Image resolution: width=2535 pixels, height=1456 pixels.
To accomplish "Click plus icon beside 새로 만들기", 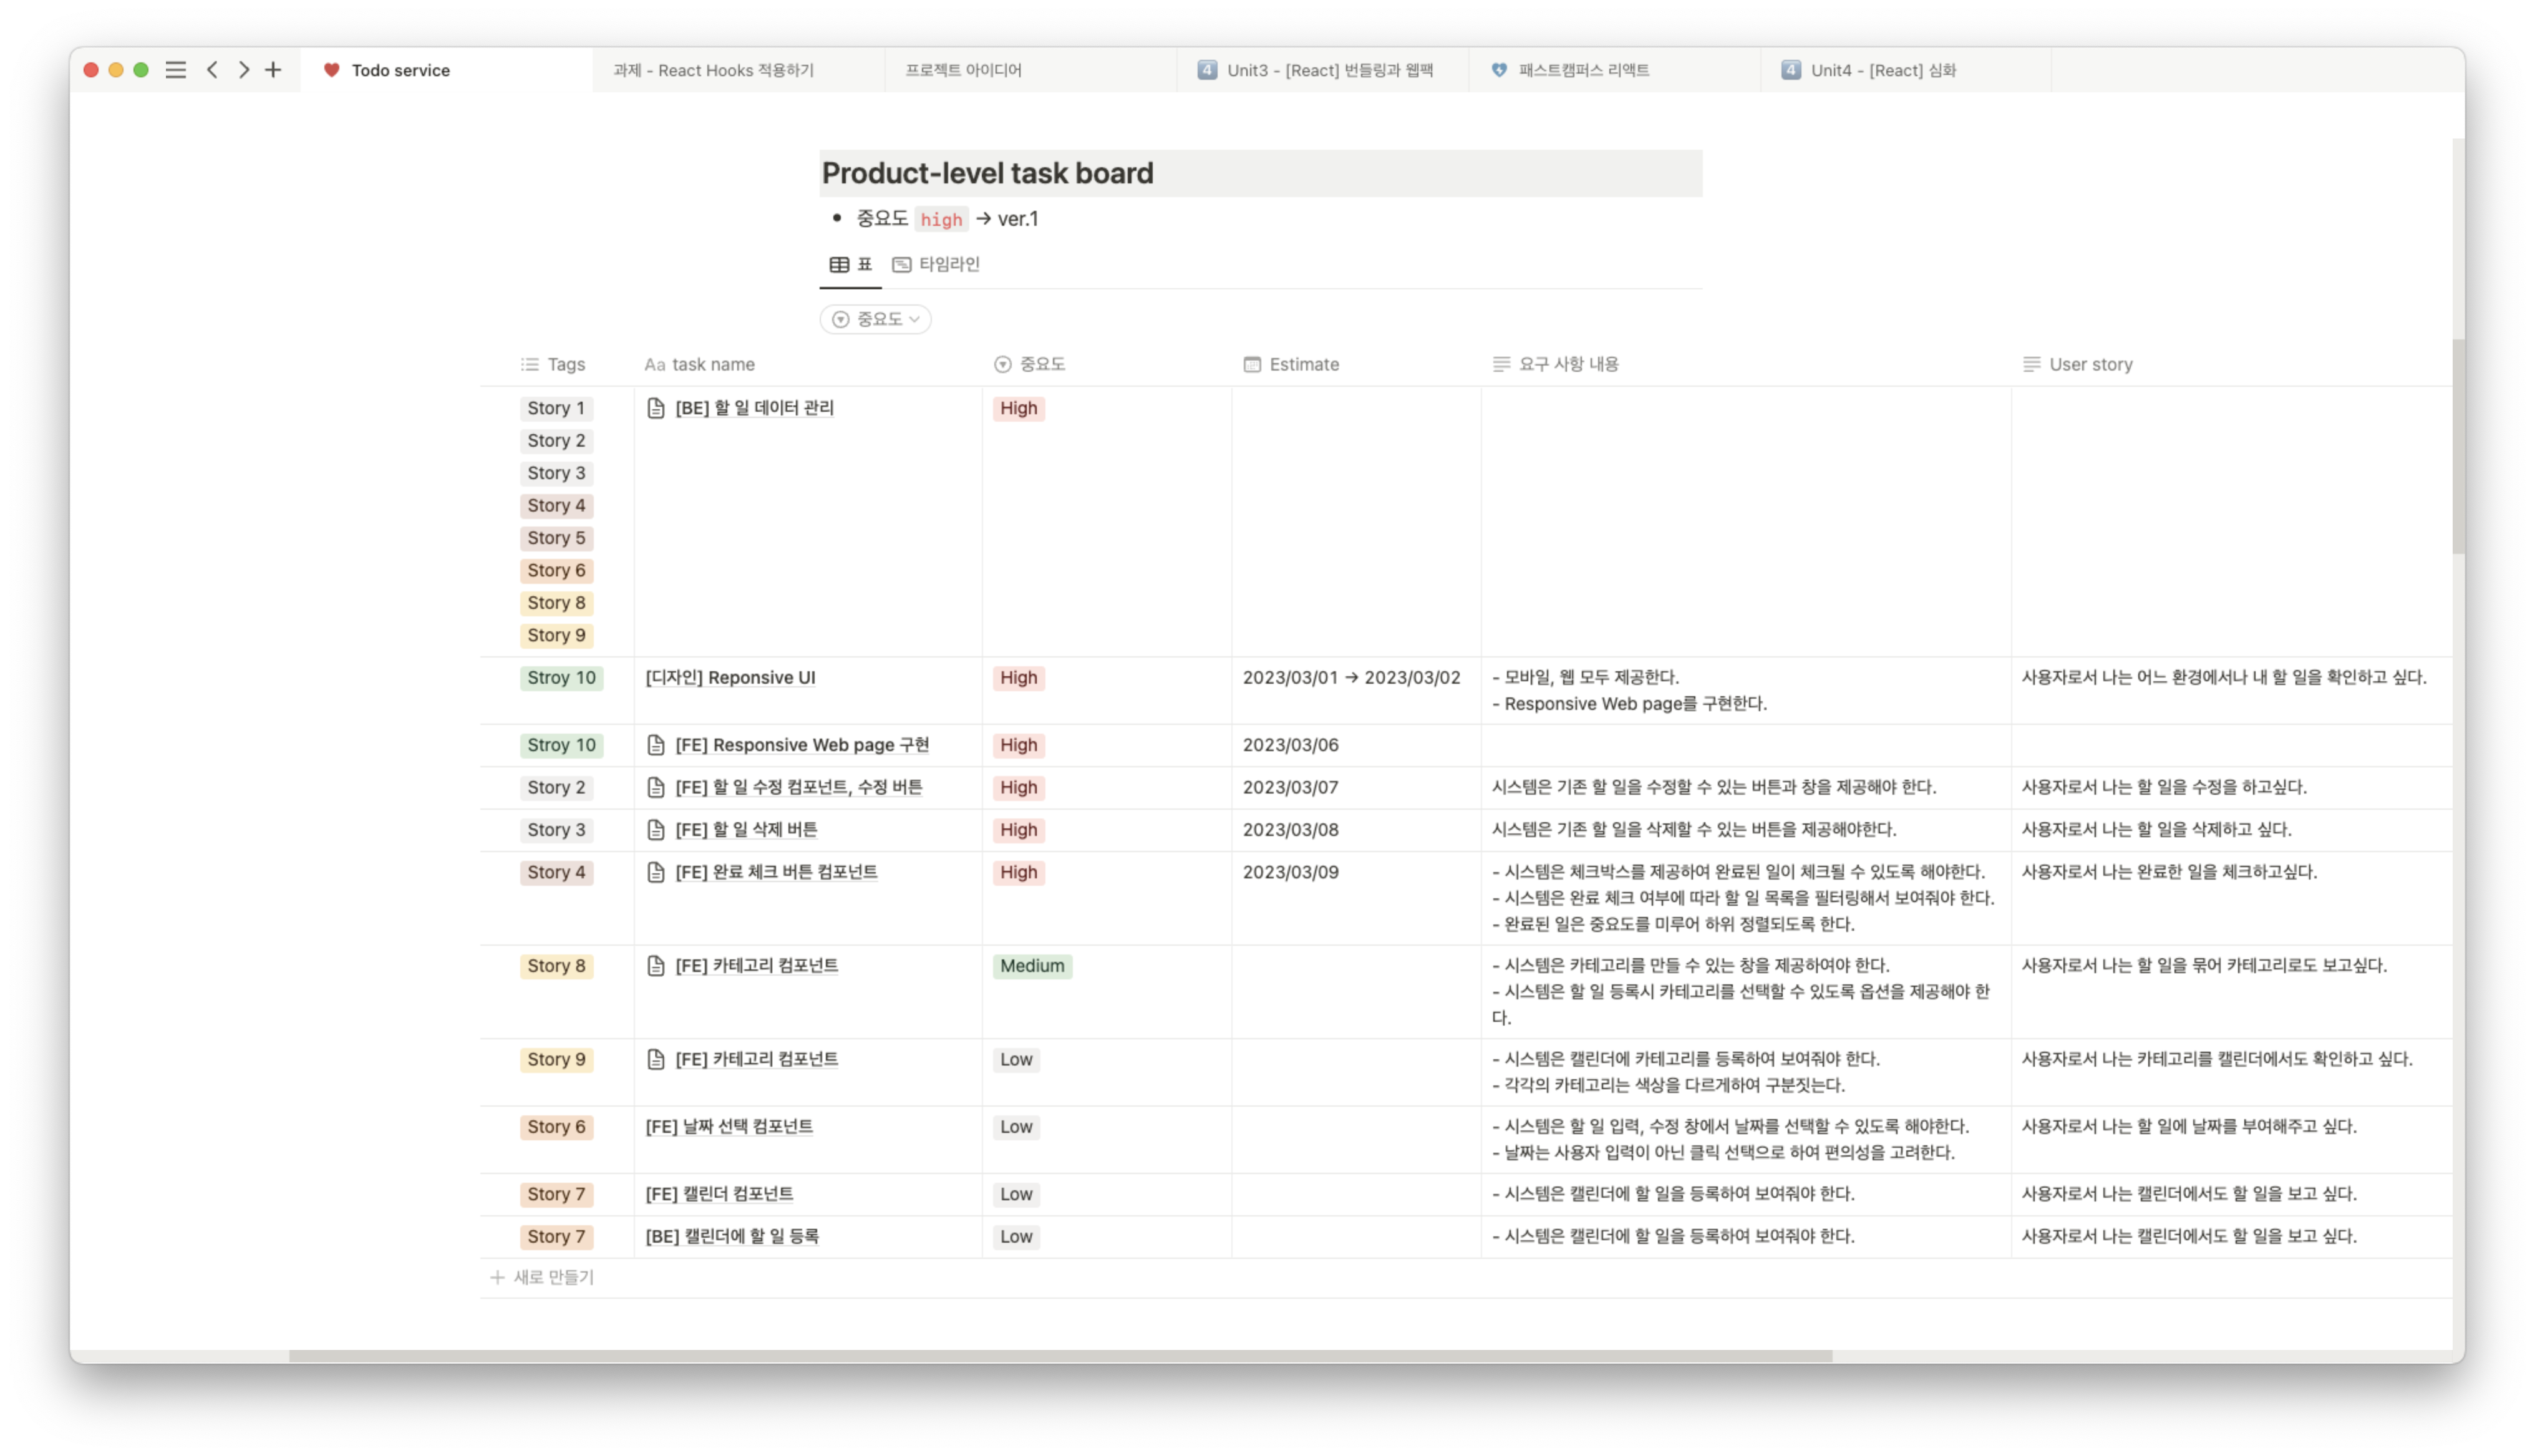I will coord(497,1277).
